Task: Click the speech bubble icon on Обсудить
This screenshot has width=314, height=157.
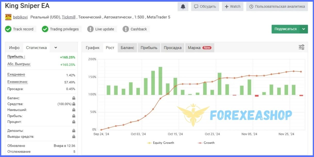Action: pos(196,7)
